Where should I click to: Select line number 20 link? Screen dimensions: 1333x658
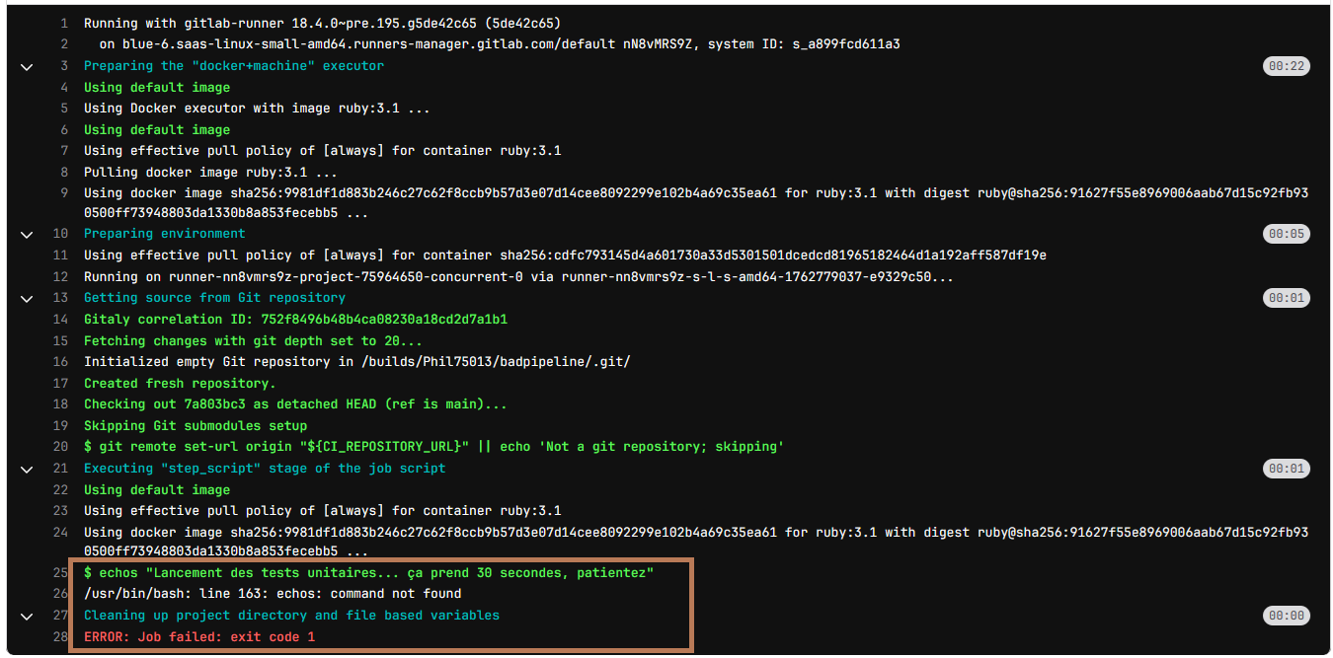tap(60, 447)
